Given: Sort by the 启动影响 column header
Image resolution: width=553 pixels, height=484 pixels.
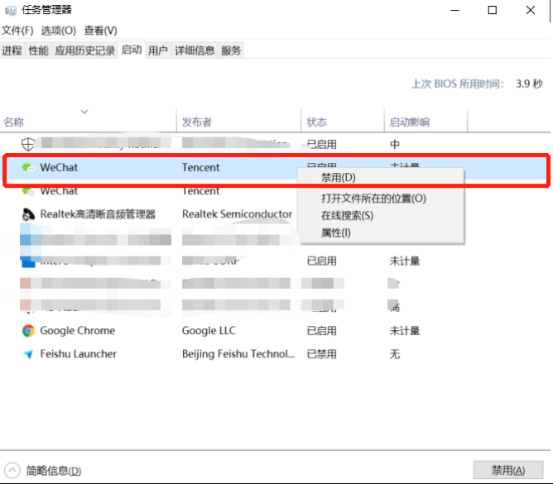Looking at the screenshot, I should [410, 122].
